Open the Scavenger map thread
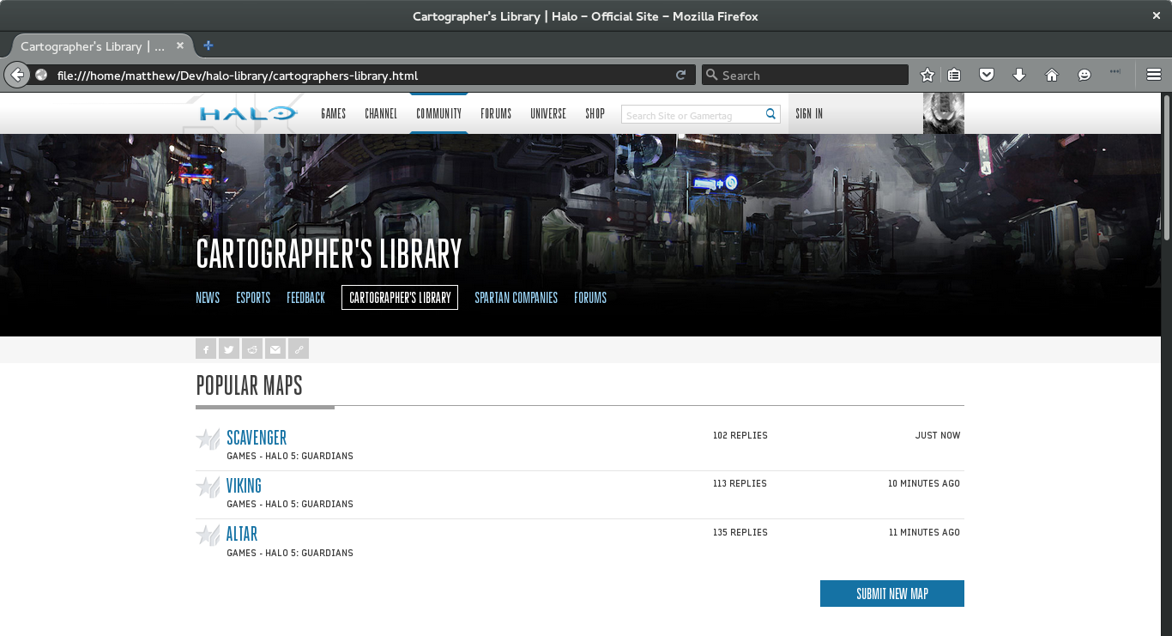The height and width of the screenshot is (636, 1172). [257, 438]
